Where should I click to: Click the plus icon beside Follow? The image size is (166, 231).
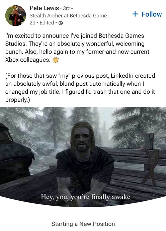135,14
